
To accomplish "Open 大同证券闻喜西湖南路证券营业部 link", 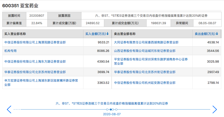I will [146, 42].
